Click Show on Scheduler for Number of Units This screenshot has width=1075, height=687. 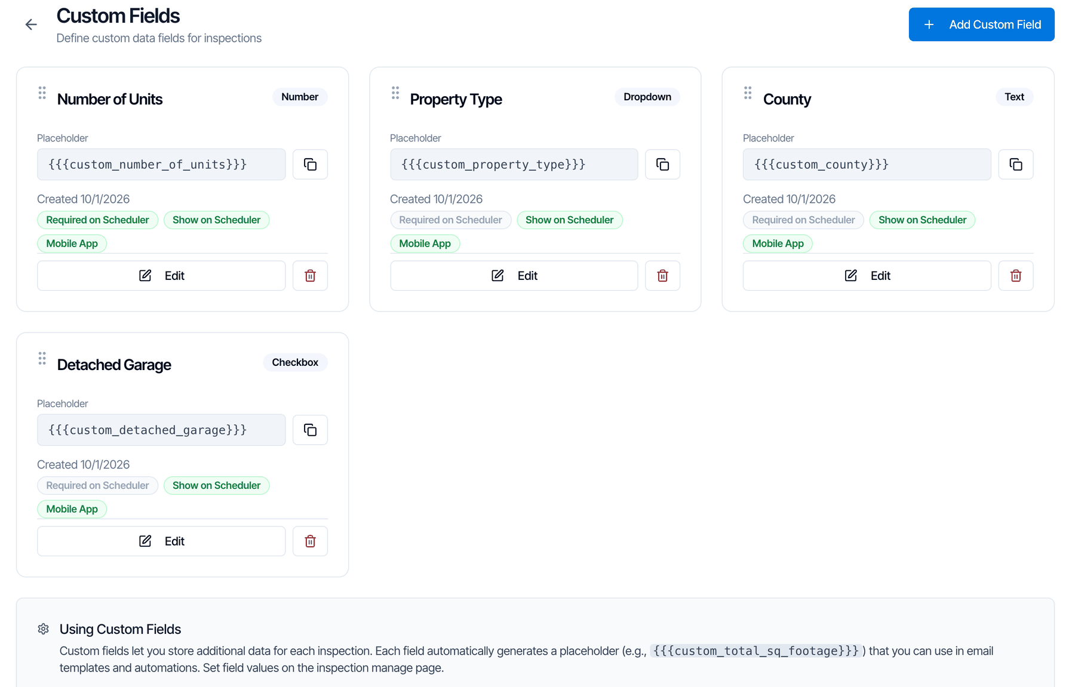pyautogui.click(x=216, y=220)
